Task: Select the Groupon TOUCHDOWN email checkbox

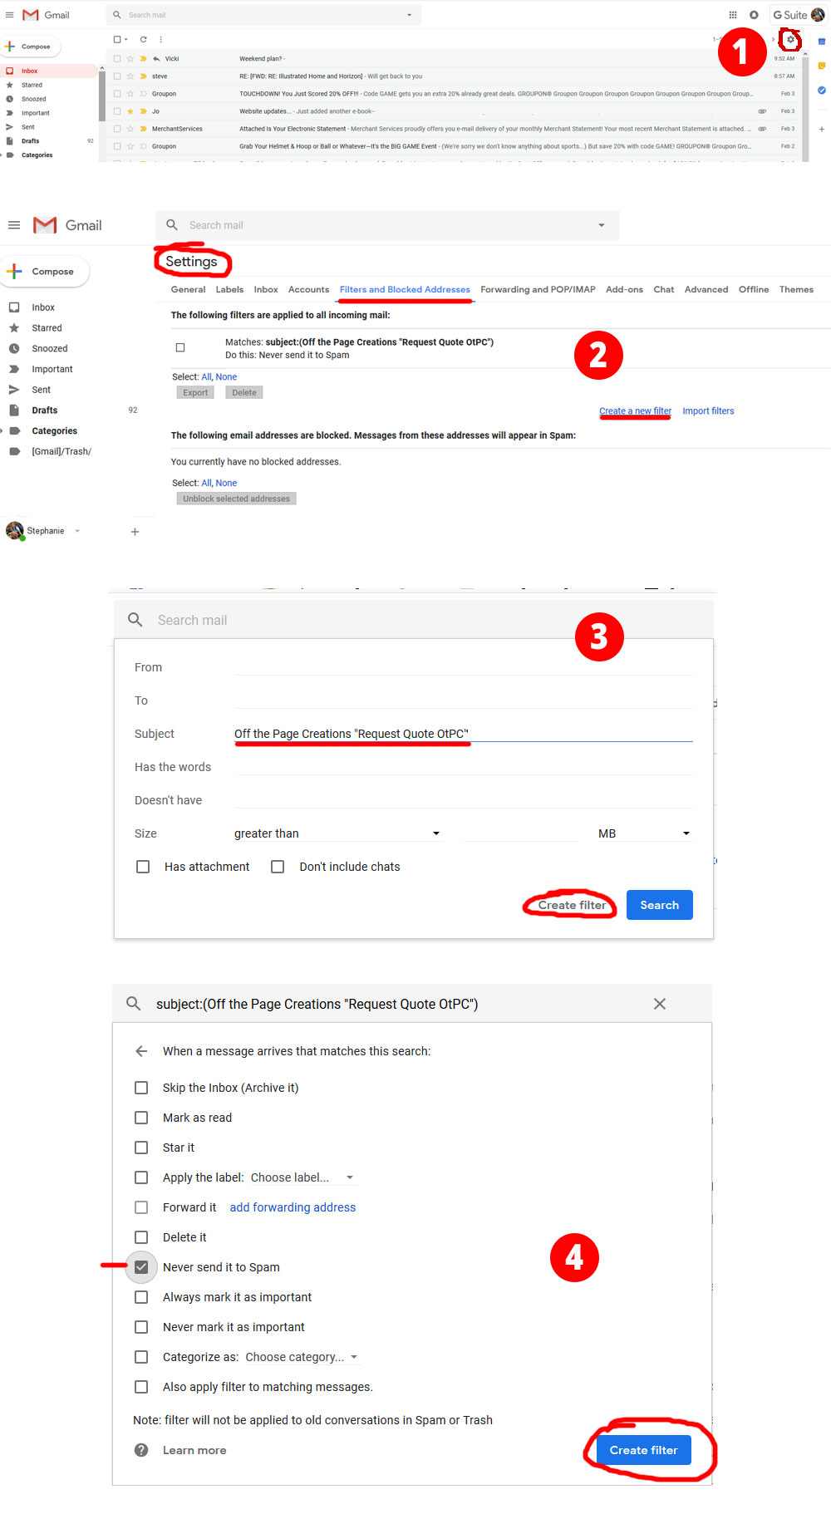Action: pyautogui.click(x=117, y=94)
